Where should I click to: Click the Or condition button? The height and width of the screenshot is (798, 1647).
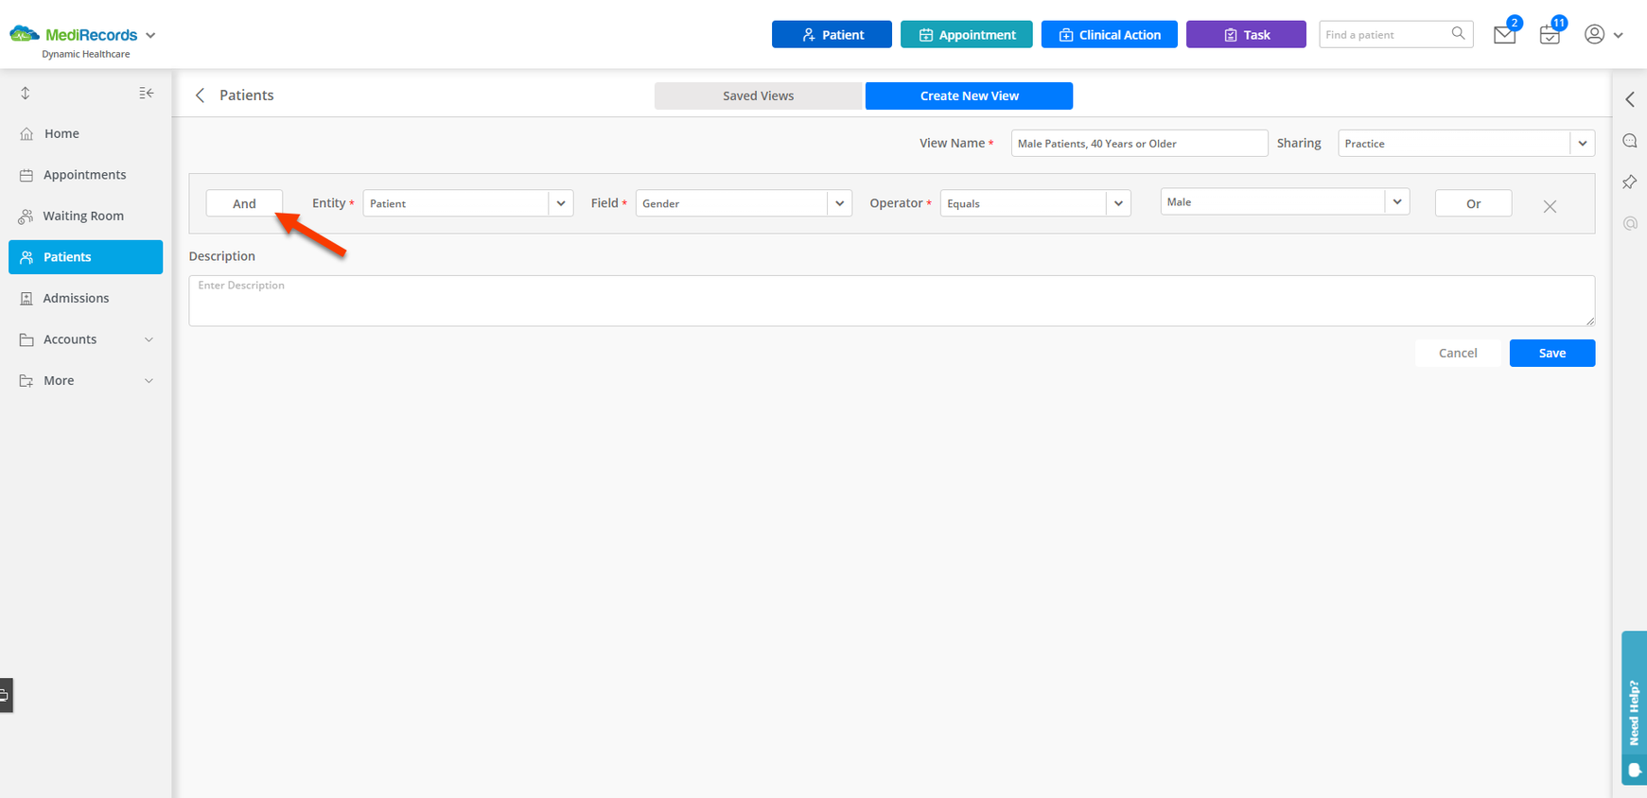[1473, 203]
